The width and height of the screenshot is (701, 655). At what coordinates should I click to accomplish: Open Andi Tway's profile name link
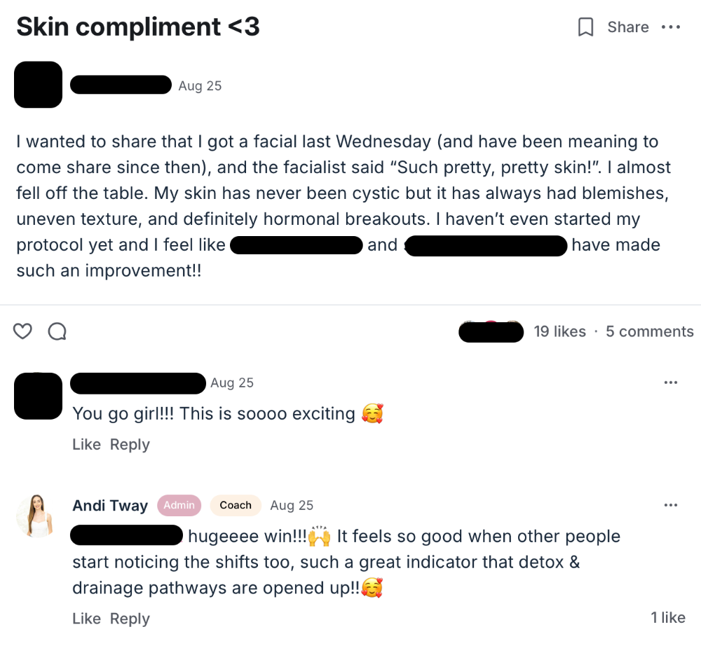[x=110, y=506]
